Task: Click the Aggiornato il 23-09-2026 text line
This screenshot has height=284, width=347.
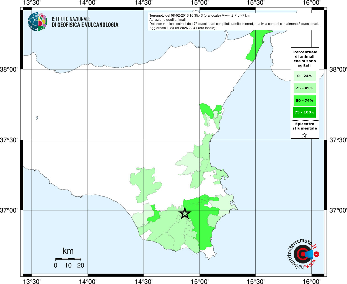Action: pos(182,28)
